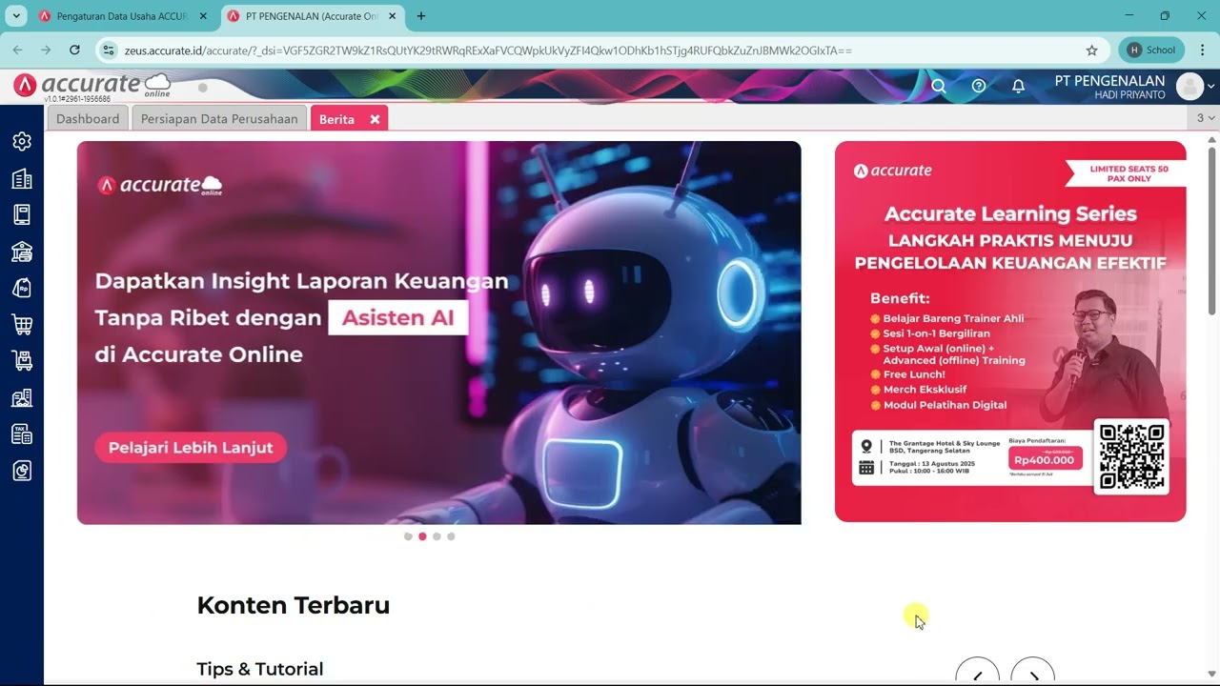Image resolution: width=1220 pixels, height=686 pixels.
Task: Open the Cash & Bank module icon
Action: (22, 252)
